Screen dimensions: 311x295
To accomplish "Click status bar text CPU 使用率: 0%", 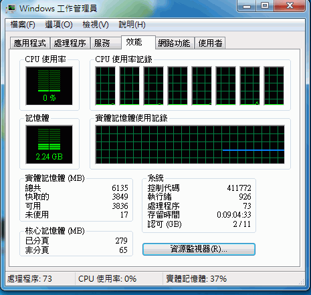I will coord(107,279).
